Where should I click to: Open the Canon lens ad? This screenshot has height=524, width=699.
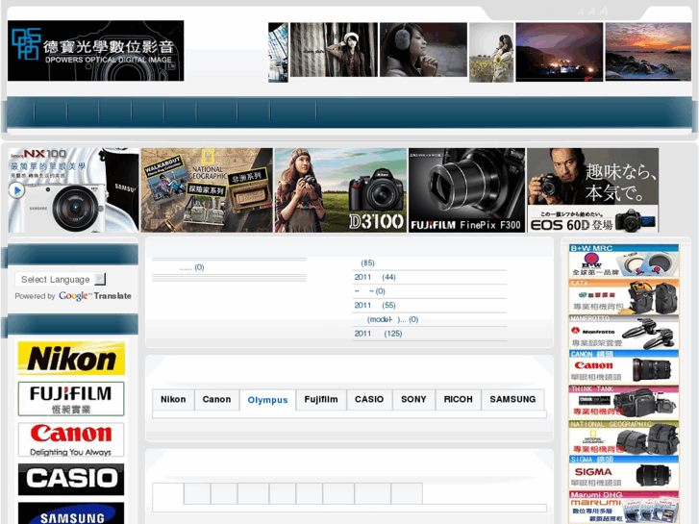624,366
